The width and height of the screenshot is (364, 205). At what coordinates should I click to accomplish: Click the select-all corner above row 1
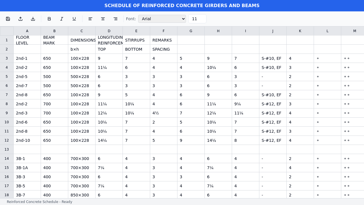point(7,31)
